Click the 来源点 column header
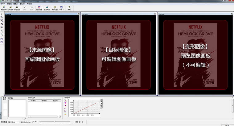Image resolution: width=234 pixels, height=126 pixels. click(36, 100)
